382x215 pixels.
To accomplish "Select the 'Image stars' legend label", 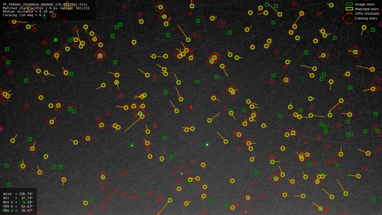I will 365,4.
